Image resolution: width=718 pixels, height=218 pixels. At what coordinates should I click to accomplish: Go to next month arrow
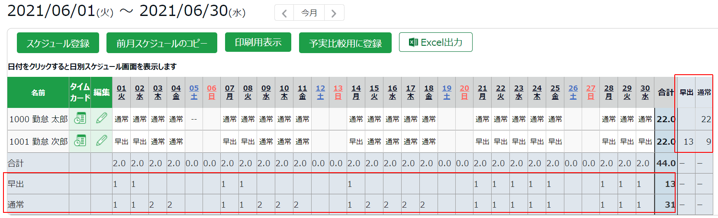[x=334, y=13]
